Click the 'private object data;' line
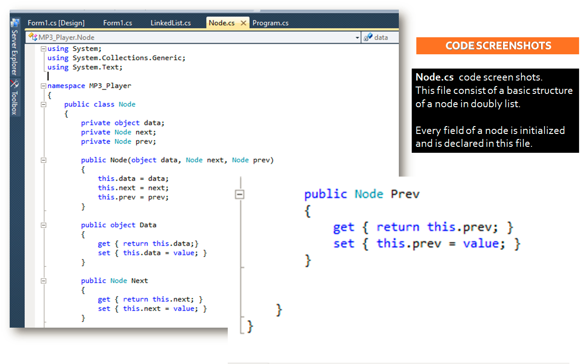 tap(123, 123)
